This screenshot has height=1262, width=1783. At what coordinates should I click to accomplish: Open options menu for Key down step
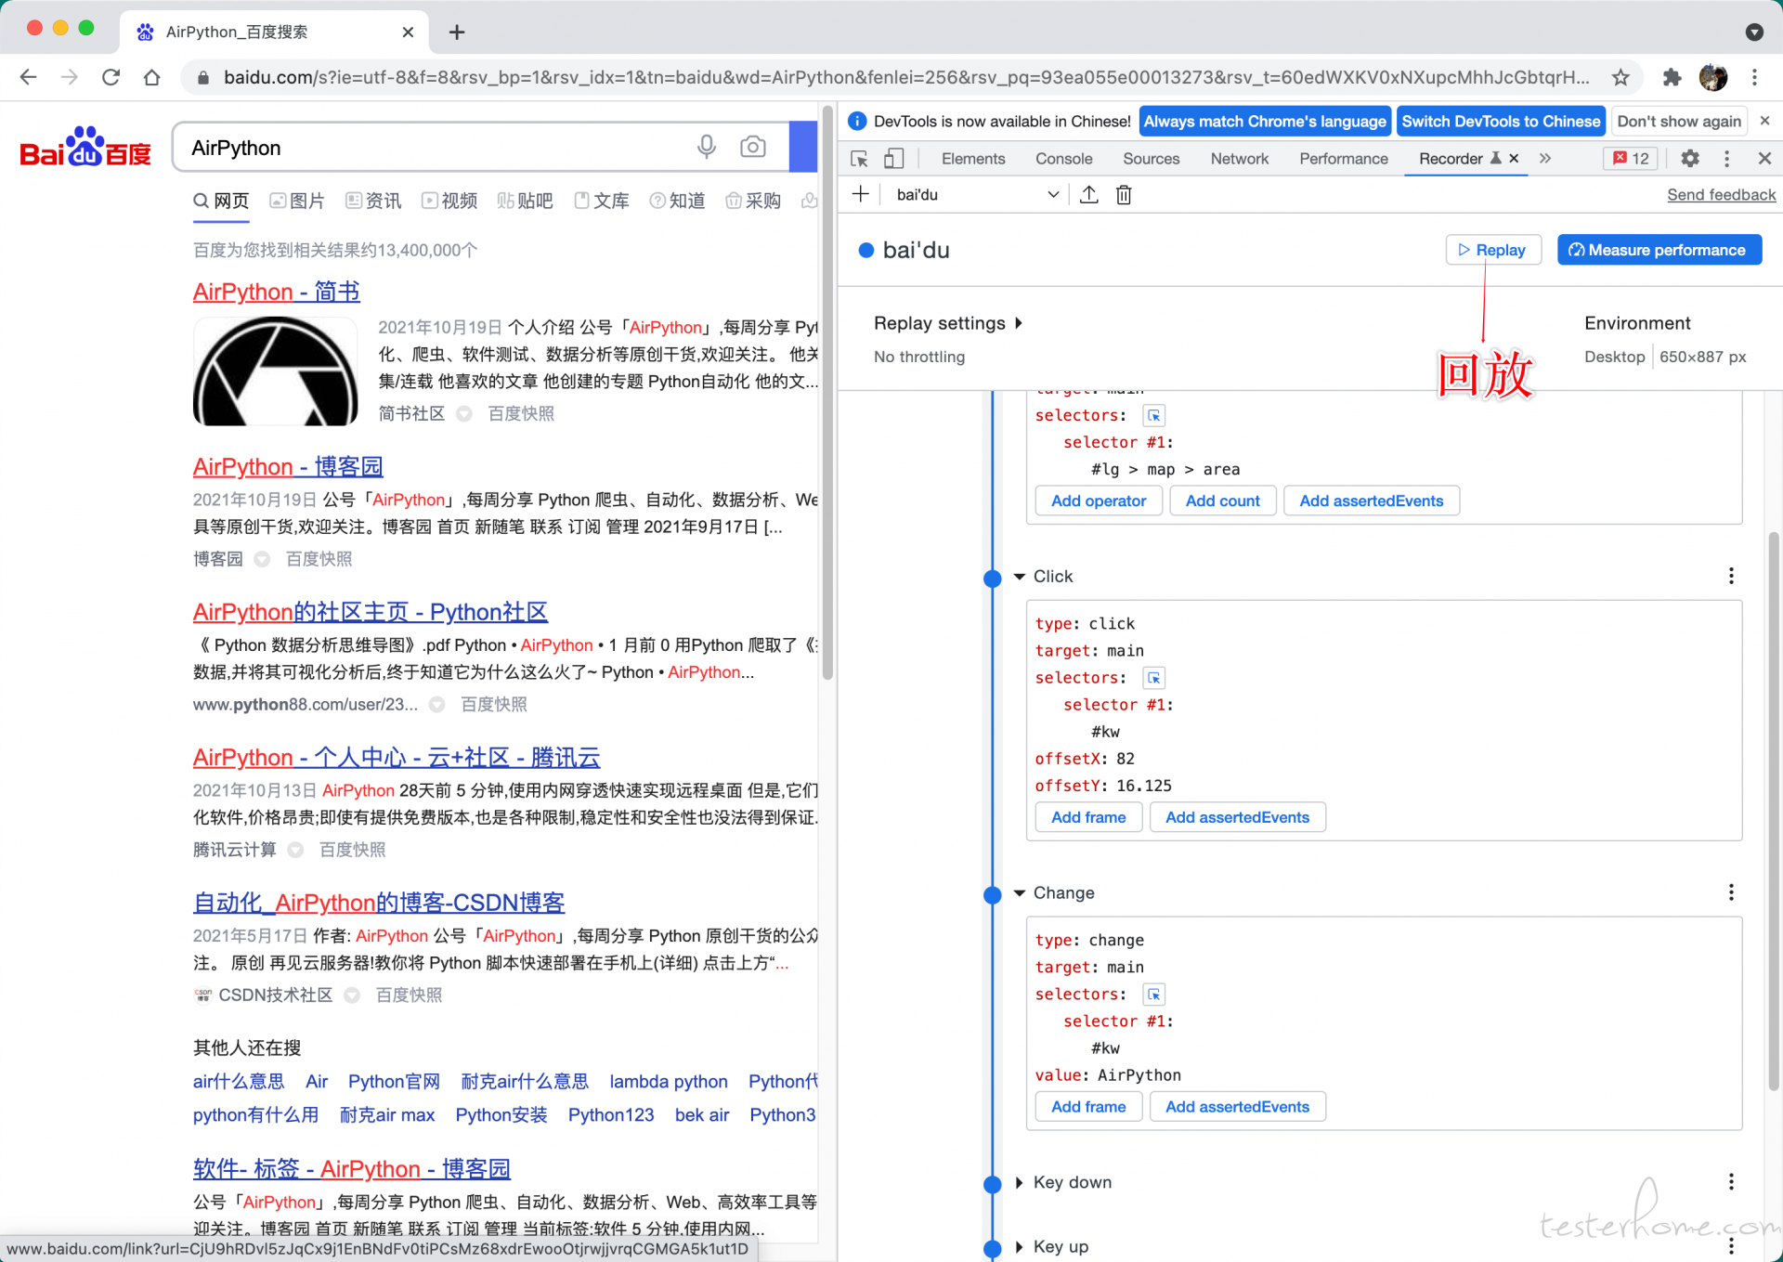1731,1181
